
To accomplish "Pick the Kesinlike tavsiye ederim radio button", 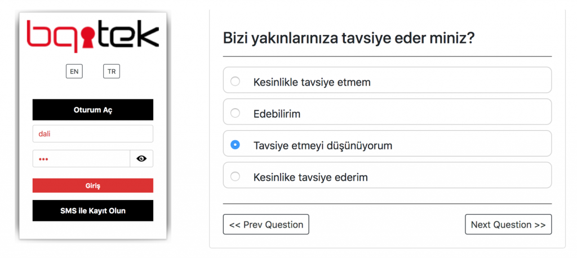I will (x=235, y=176).
